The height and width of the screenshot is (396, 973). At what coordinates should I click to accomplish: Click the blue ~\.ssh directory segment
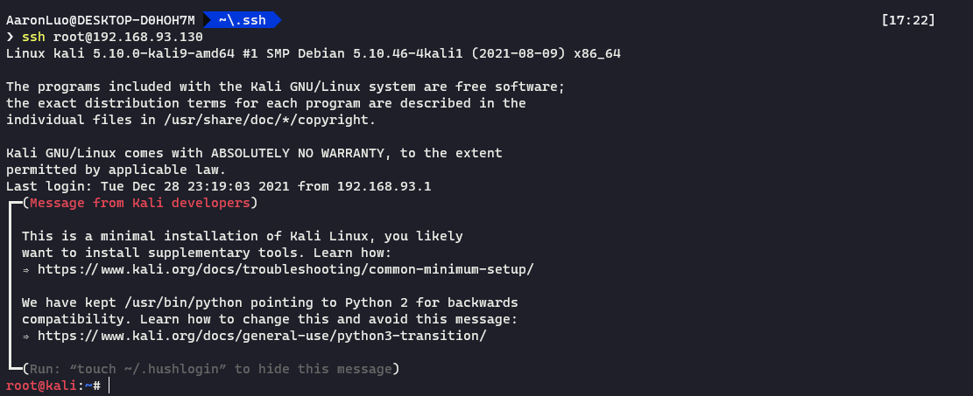coord(241,20)
